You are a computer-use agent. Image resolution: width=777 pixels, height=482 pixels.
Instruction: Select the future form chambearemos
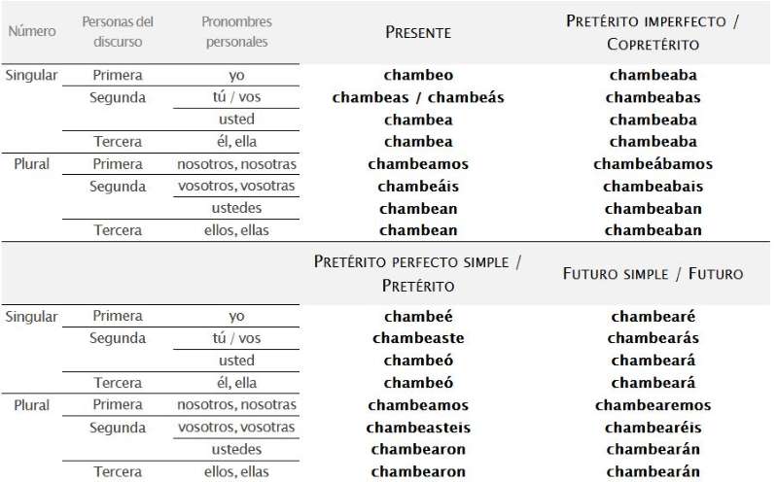tap(653, 405)
